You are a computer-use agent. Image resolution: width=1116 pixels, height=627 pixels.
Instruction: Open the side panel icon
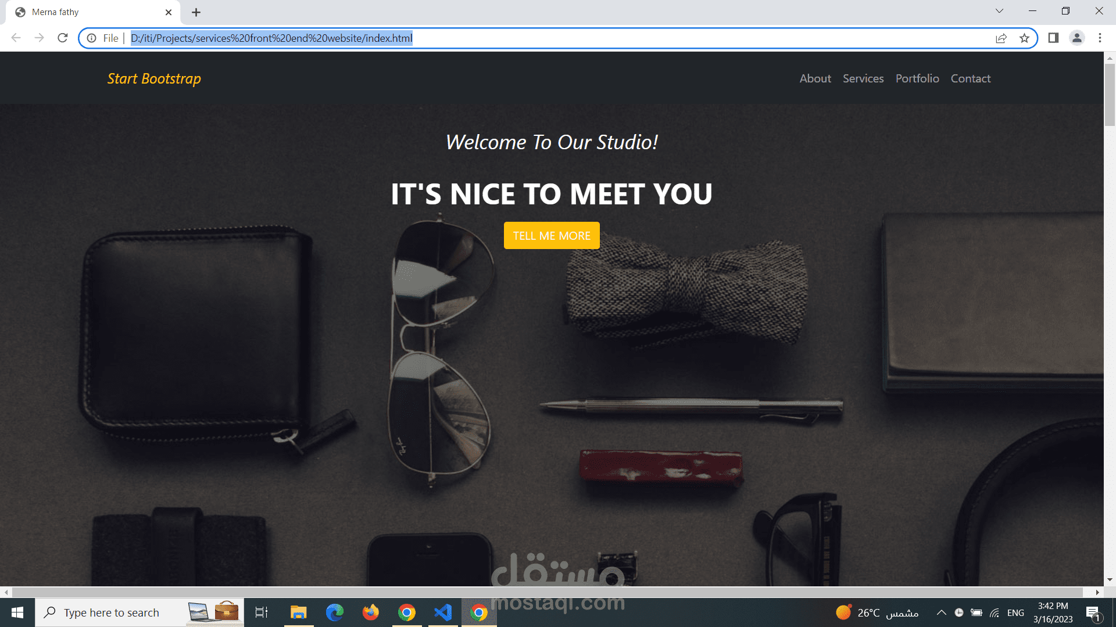click(x=1052, y=38)
